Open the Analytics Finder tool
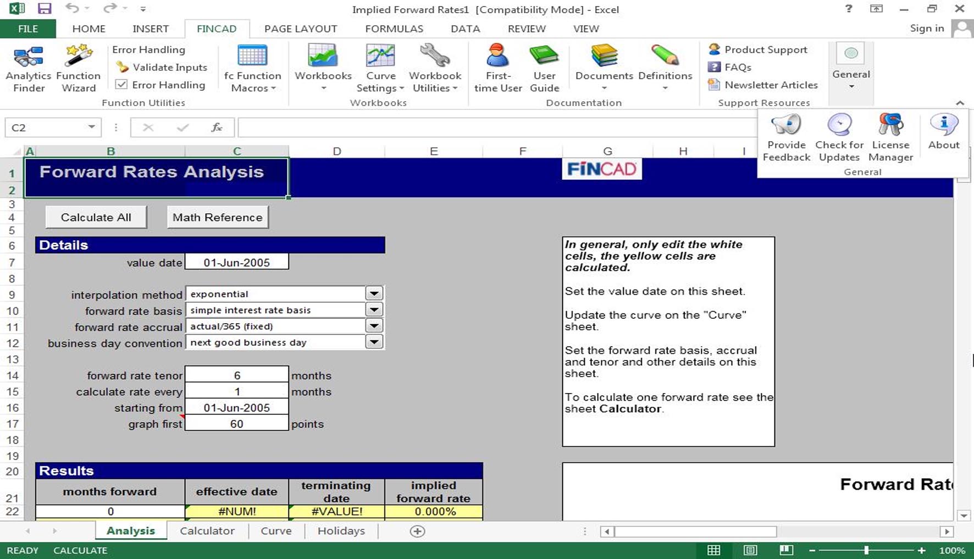974x559 pixels. 29,69
